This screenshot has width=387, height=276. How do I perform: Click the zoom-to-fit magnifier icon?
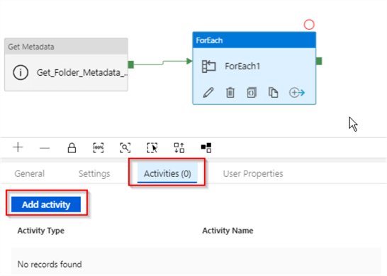125,148
